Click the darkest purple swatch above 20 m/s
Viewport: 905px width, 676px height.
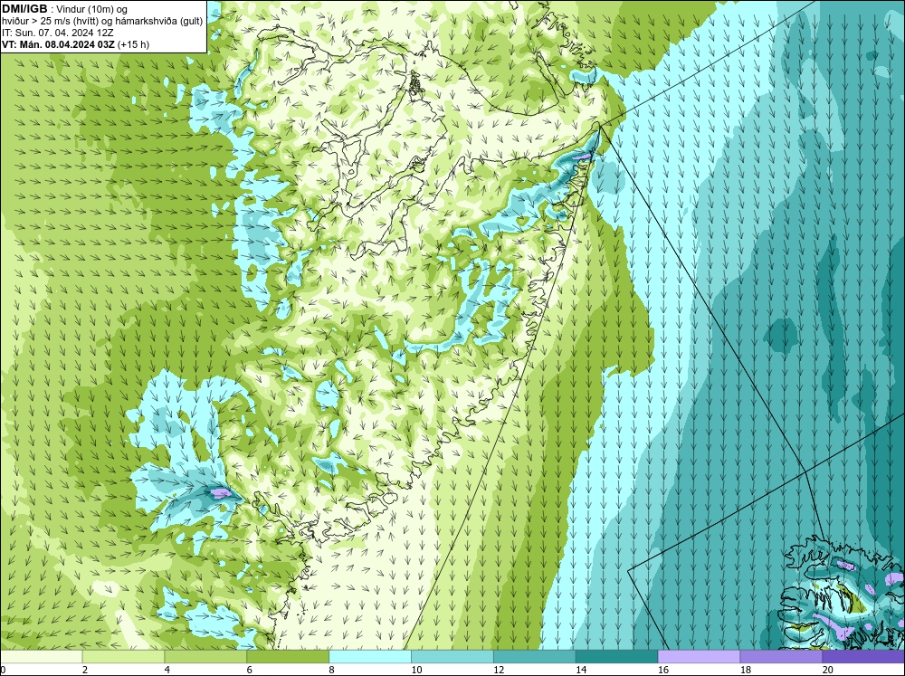pos(863,657)
